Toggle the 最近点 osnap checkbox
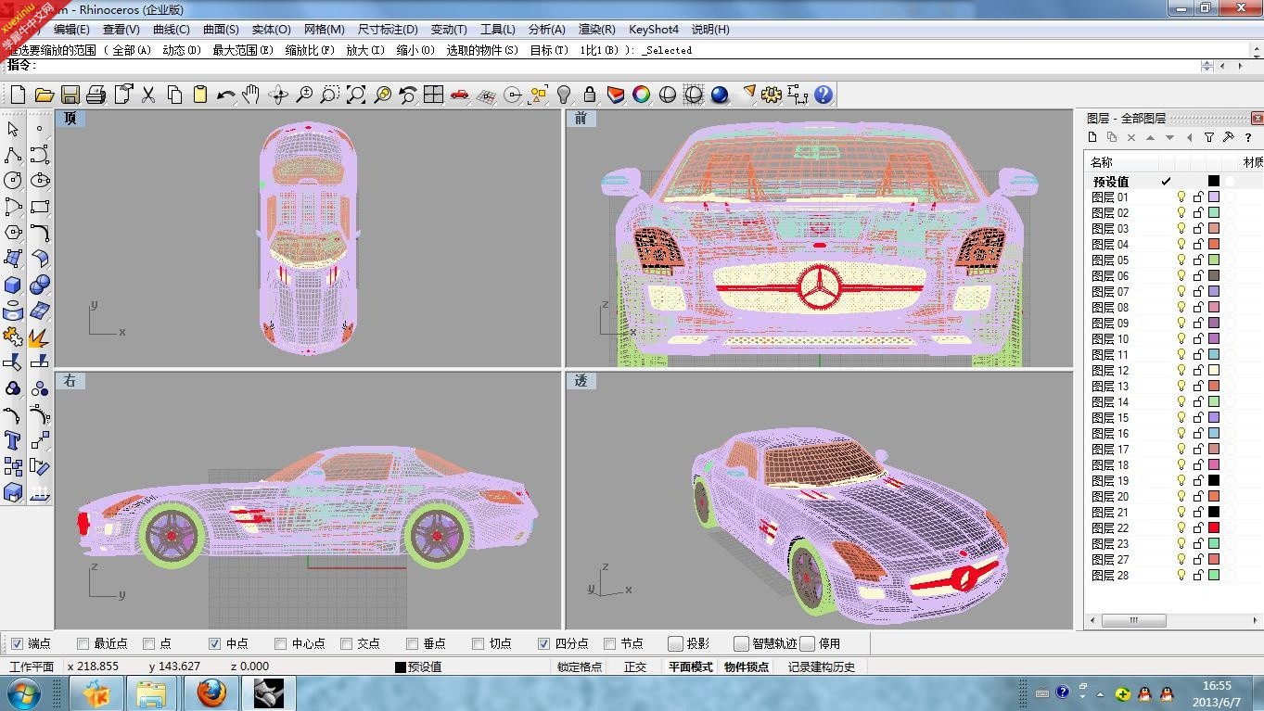The width and height of the screenshot is (1264, 711). [83, 643]
